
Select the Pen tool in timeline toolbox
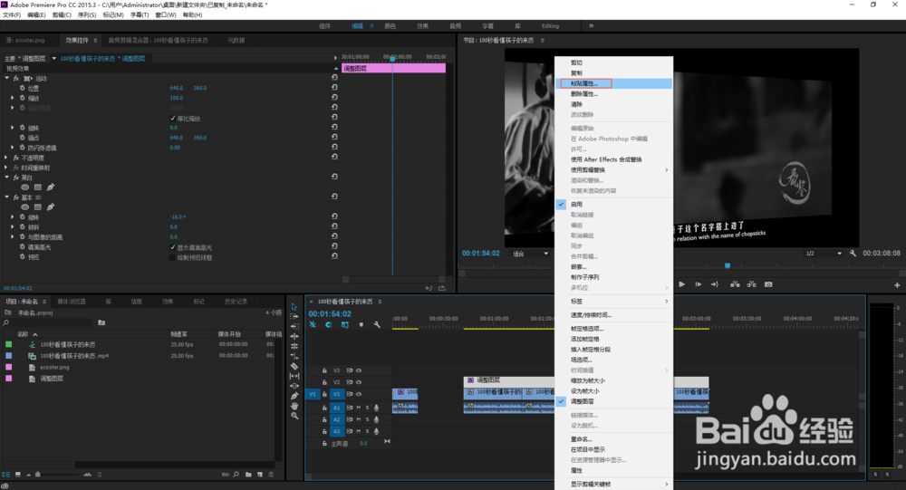[x=294, y=396]
